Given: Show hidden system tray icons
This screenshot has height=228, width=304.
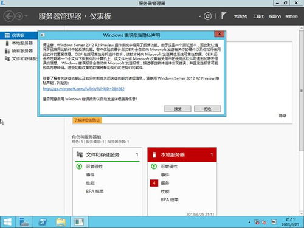Looking at the screenshot, I should tap(249, 222).
